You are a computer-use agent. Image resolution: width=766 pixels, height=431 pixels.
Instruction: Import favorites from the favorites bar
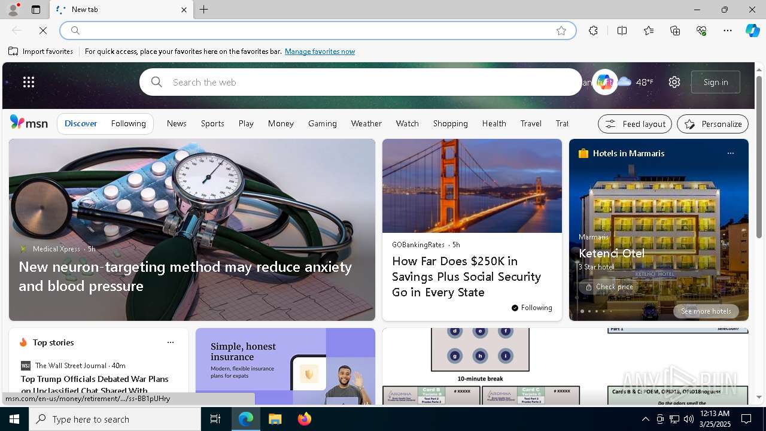[x=41, y=51]
